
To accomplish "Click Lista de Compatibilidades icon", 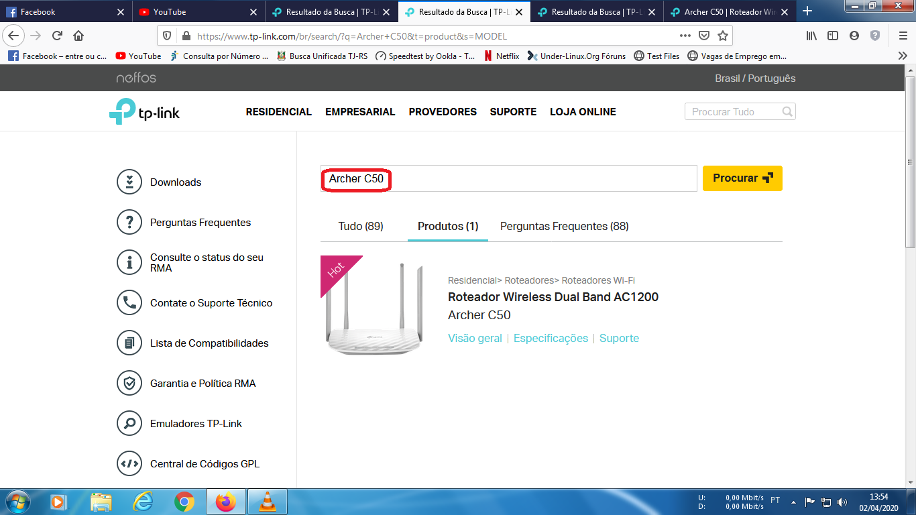I will pos(129,343).
